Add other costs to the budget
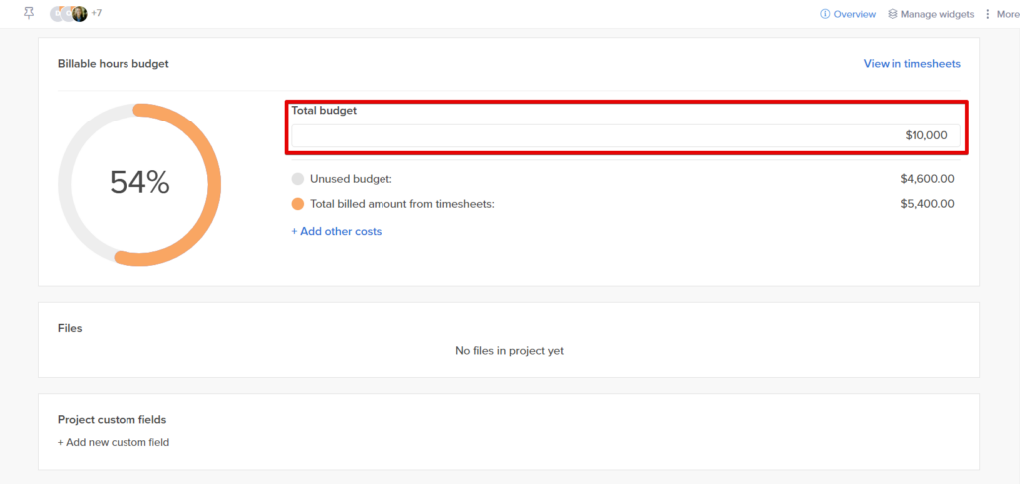This screenshot has width=1020, height=484. [x=337, y=232]
